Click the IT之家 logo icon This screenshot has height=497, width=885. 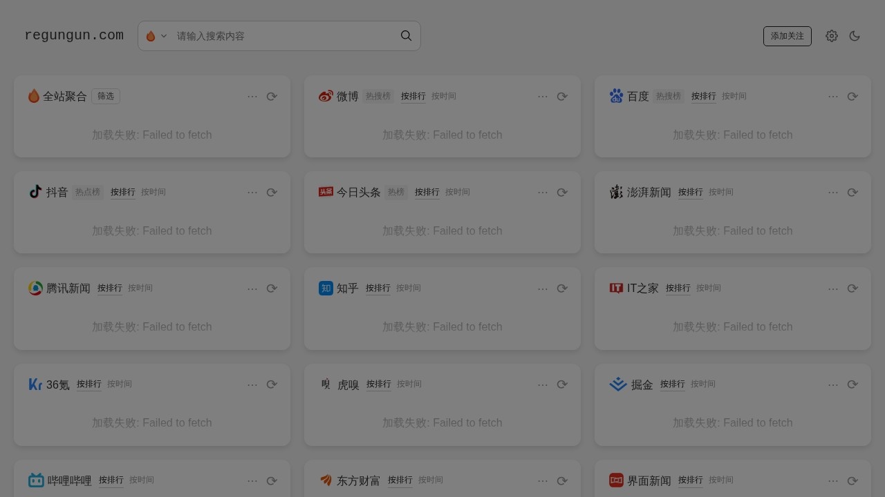coord(616,288)
